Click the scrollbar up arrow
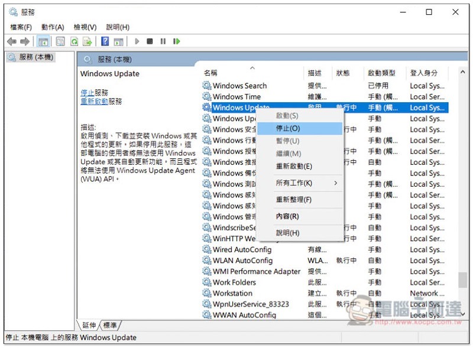 click(x=463, y=72)
